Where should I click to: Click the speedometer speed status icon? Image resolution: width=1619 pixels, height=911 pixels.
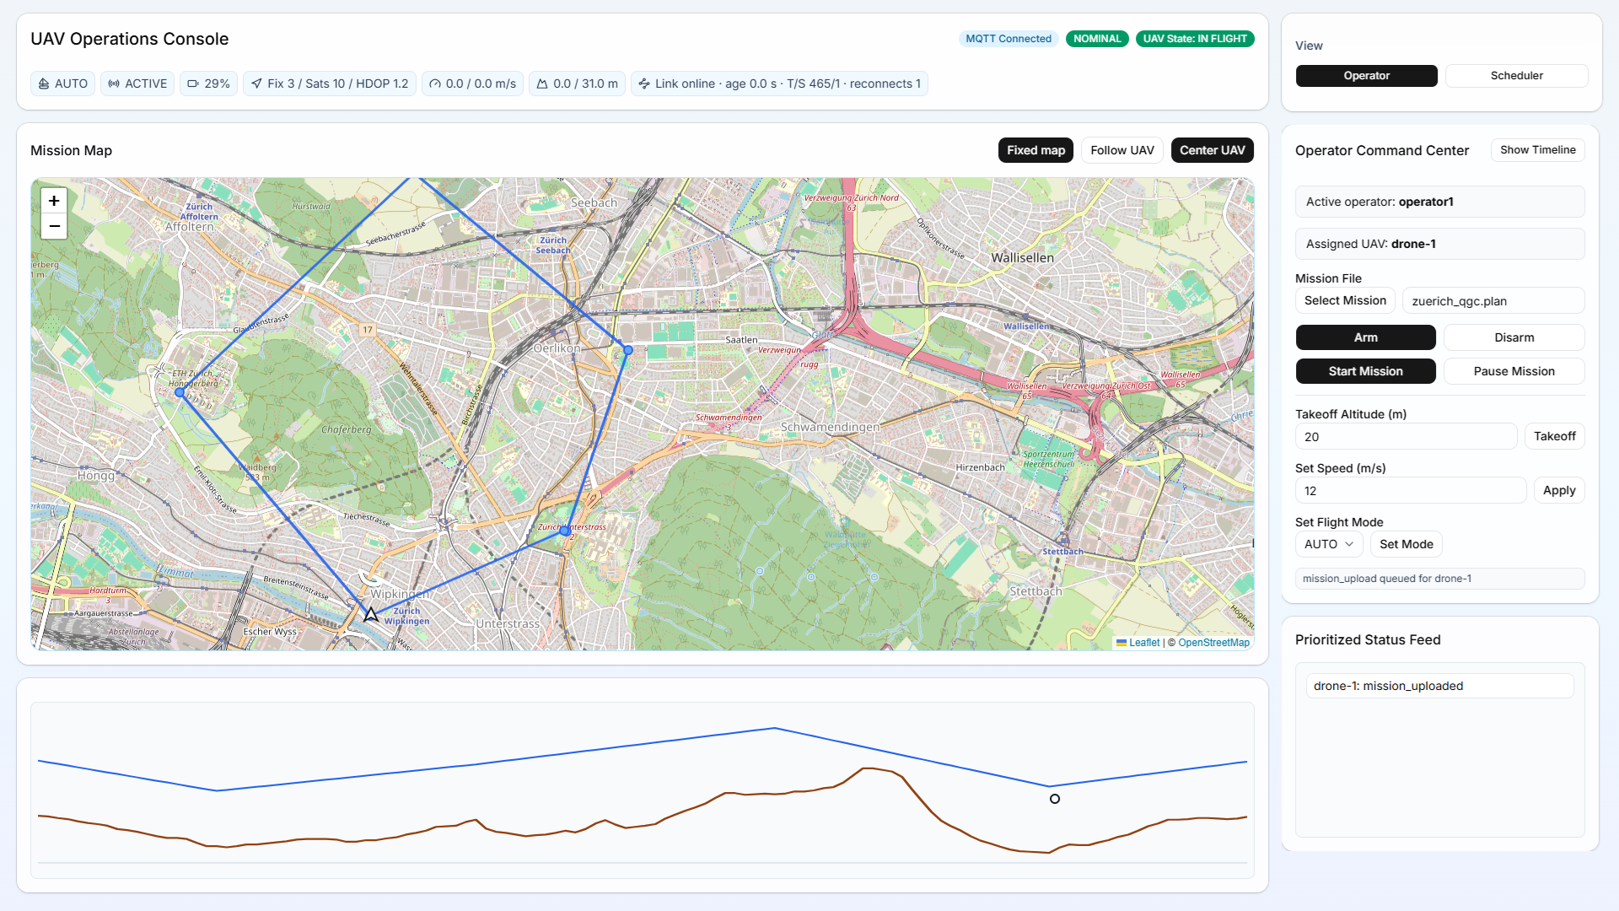pyautogui.click(x=435, y=84)
